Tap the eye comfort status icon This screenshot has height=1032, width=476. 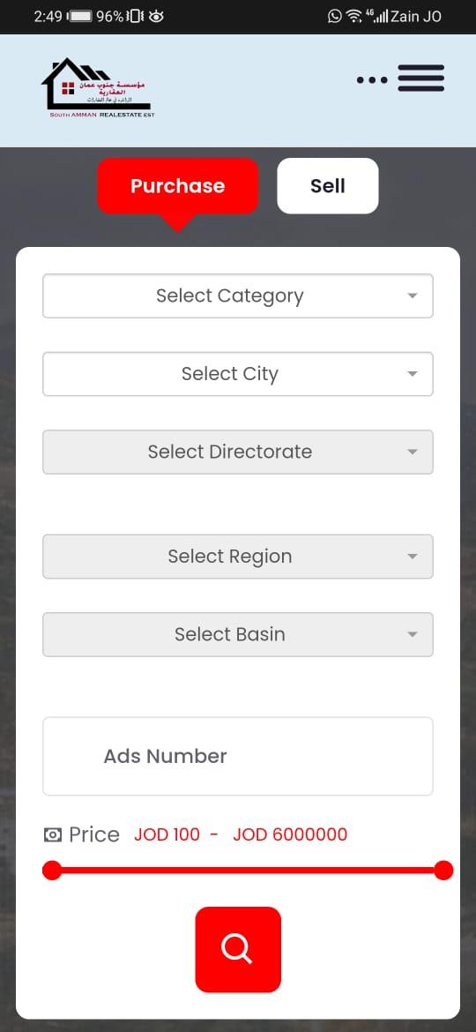click(x=156, y=17)
